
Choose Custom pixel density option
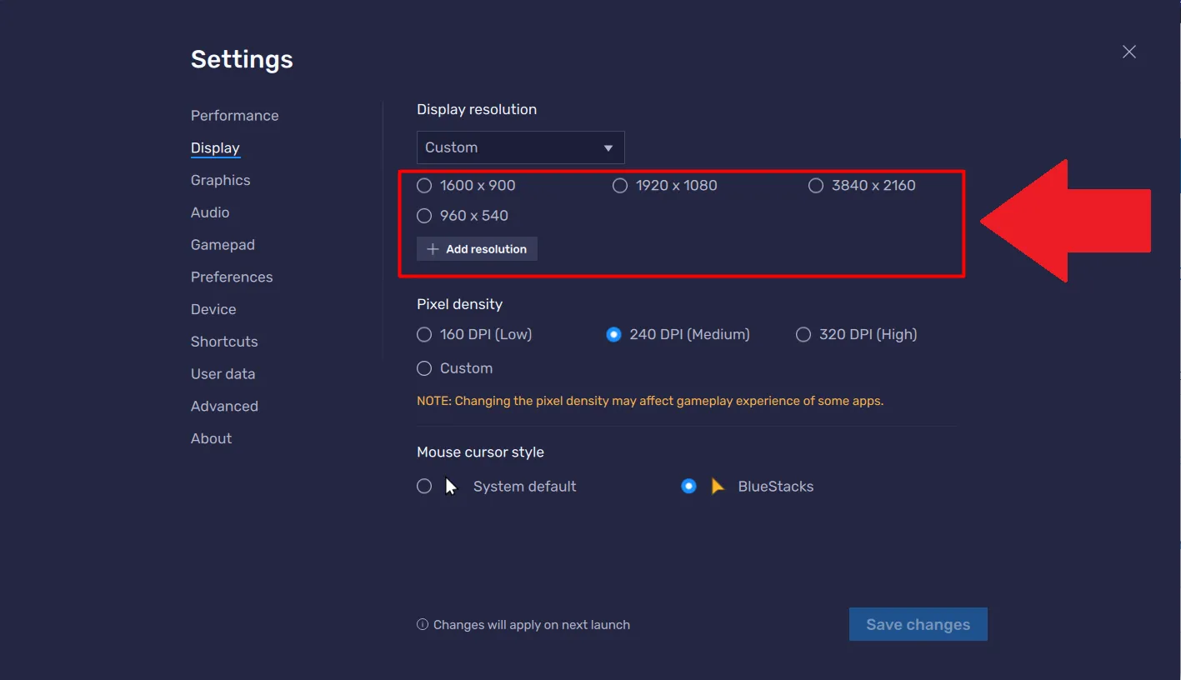coord(424,368)
